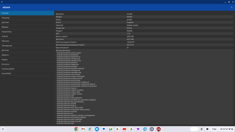This screenshot has height=132, width=235.
Task: Open the three-dot overflow menu in AIDA64
Action: (x=232, y=7)
